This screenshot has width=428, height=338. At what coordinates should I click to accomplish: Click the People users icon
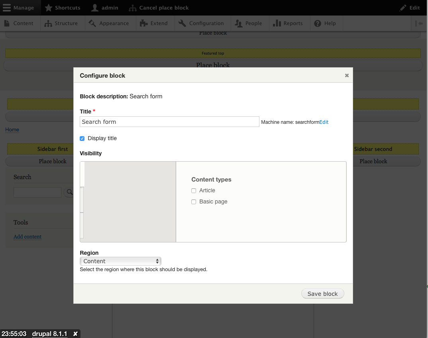[x=239, y=23]
